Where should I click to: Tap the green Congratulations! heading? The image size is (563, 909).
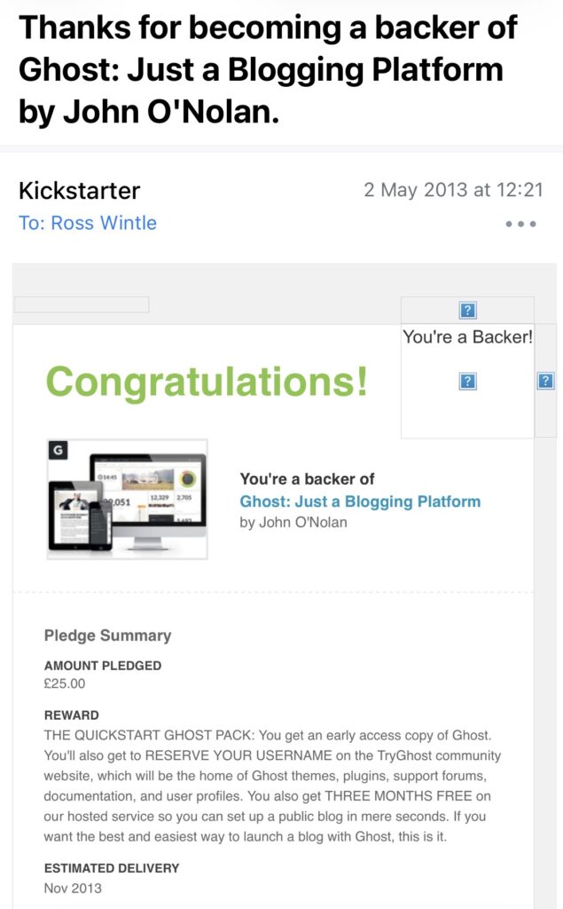click(206, 382)
